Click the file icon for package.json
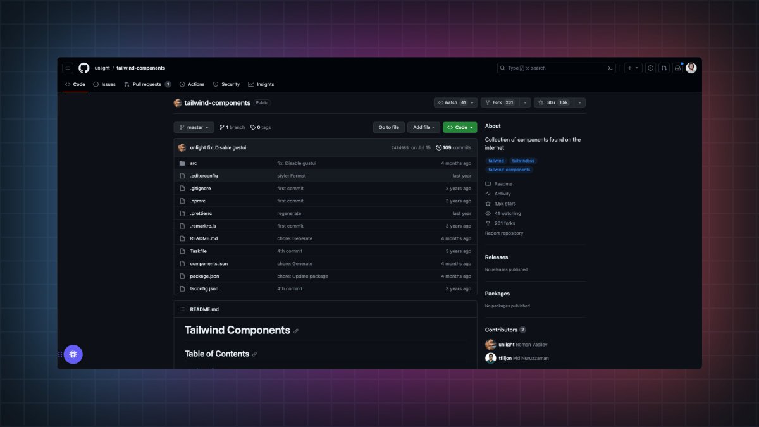759x427 pixels. 182,276
